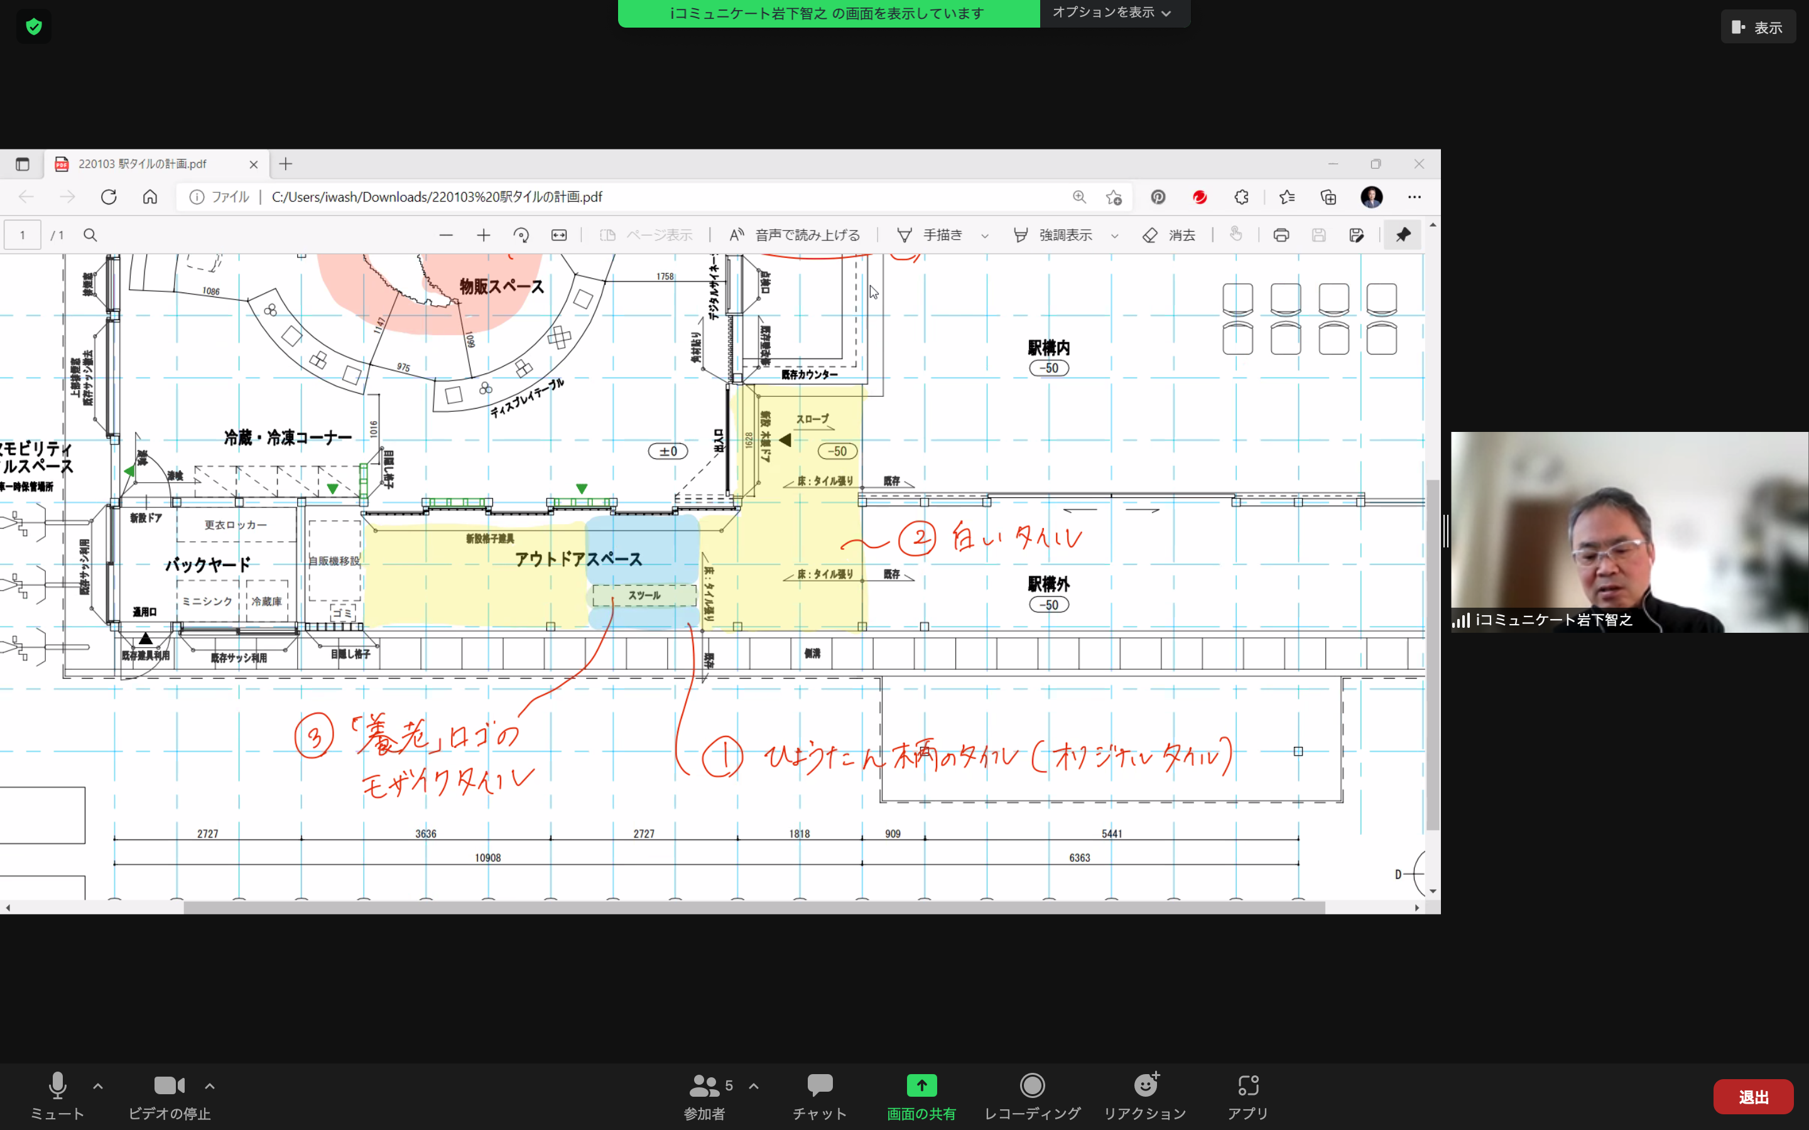This screenshot has width=1809, height=1130.
Task: Toggle the pin toolbar button
Action: click(1403, 235)
